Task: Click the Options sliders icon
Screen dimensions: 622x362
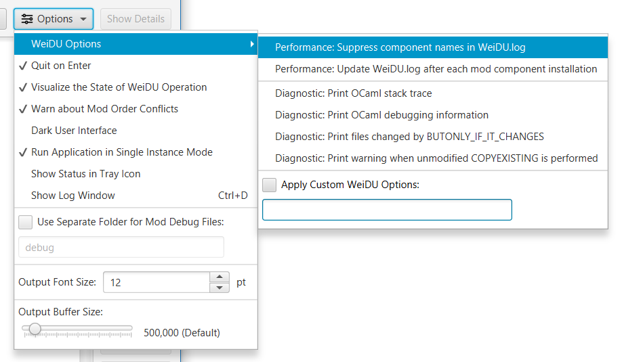Action: [27, 19]
